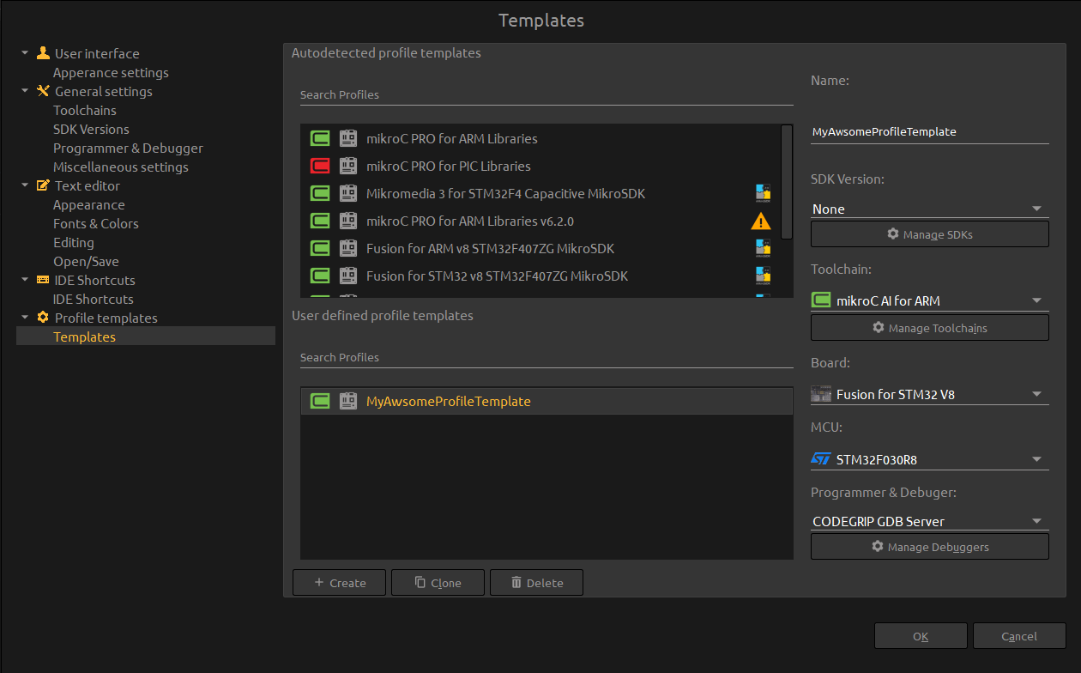The height and width of the screenshot is (673, 1081).
Task: Click the board icon of MyAwsomeProfileTemplate
Action: coord(347,401)
